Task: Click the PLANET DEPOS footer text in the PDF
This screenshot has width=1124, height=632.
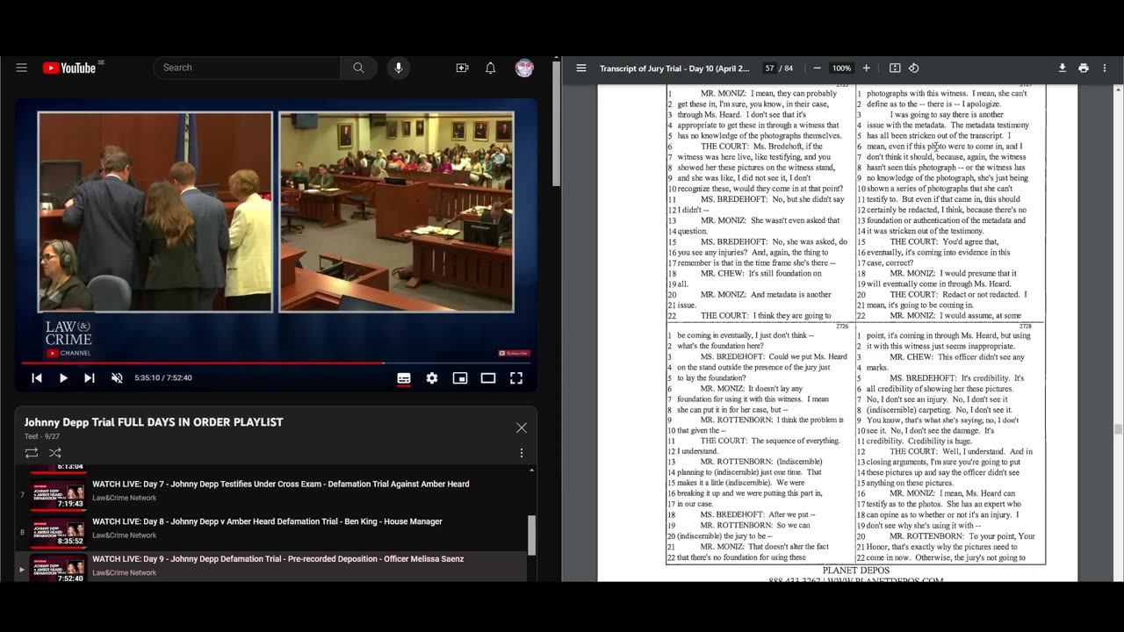Action: pos(855,571)
